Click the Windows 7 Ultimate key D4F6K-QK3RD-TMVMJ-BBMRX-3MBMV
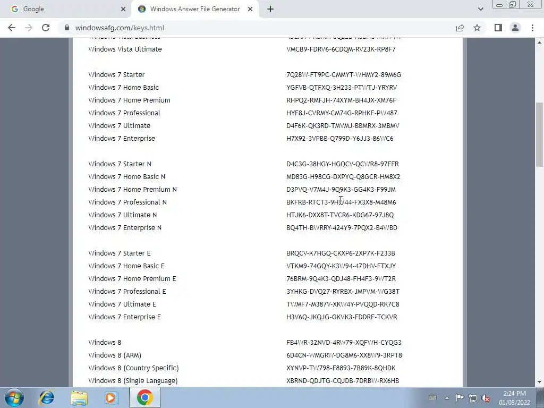Viewport: 544px width, 408px height. [343, 125]
